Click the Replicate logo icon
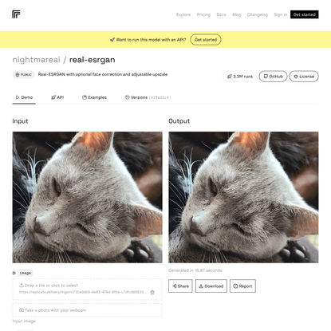 coord(16,14)
